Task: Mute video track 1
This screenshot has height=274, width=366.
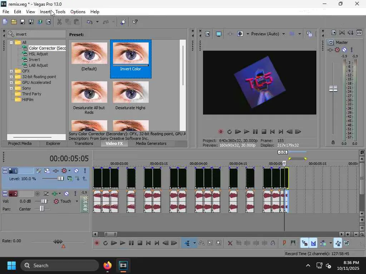Action: tap(76, 171)
